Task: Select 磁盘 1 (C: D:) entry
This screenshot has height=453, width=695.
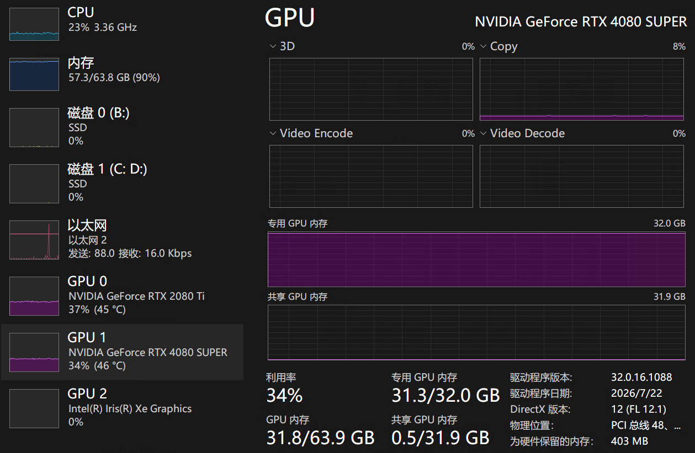Action: click(121, 183)
